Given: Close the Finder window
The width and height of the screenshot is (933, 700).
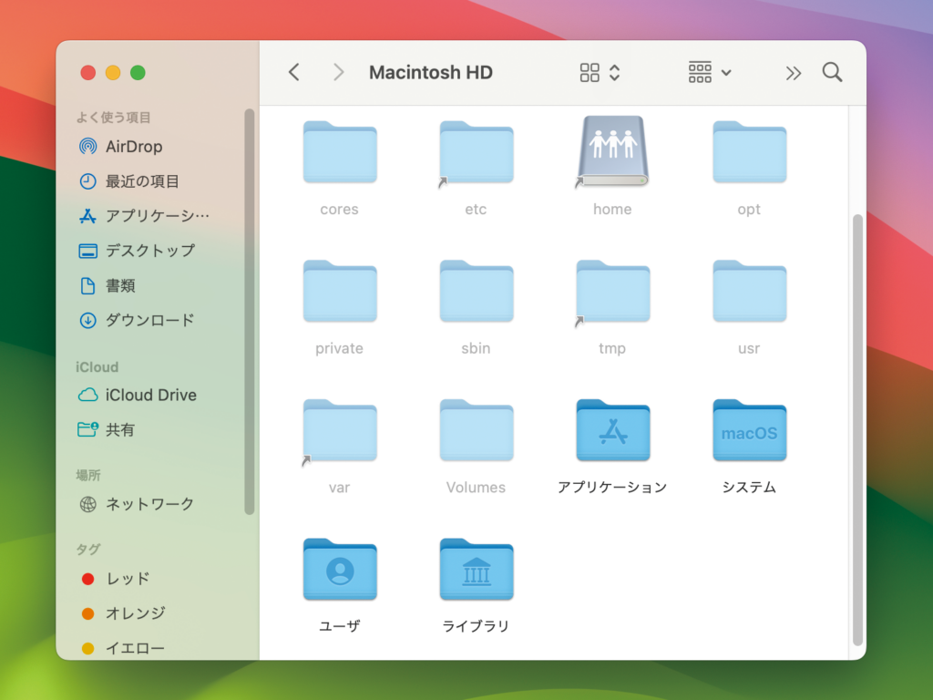Looking at the screenshot, I should (88, 73).
